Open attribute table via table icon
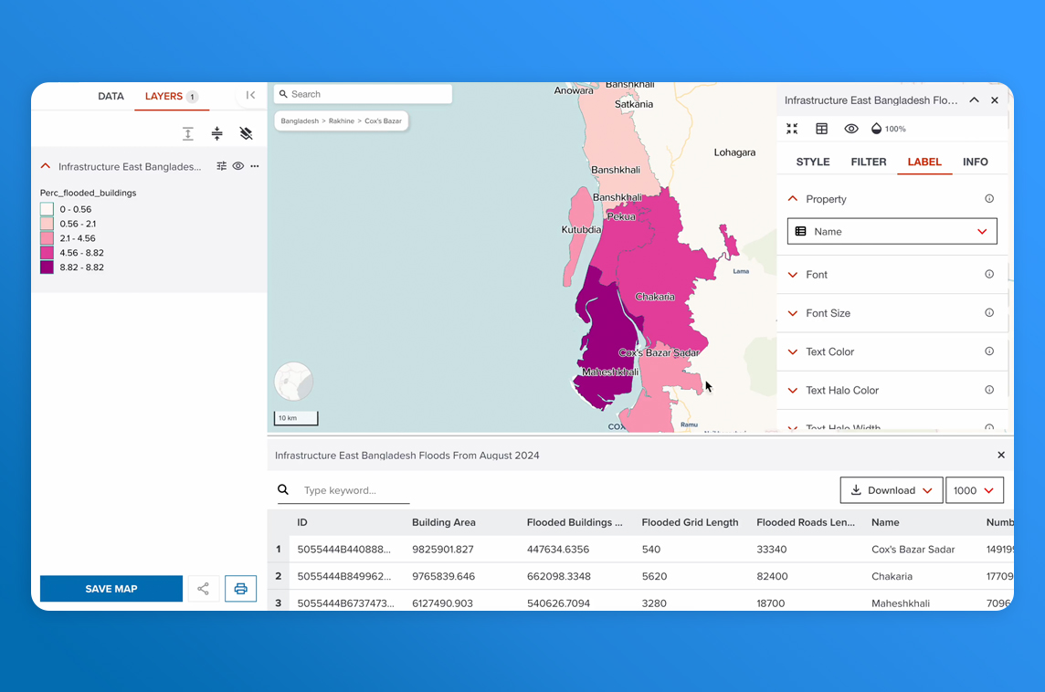Screen dimensions: 1045x692 click(x=821, y=129)
